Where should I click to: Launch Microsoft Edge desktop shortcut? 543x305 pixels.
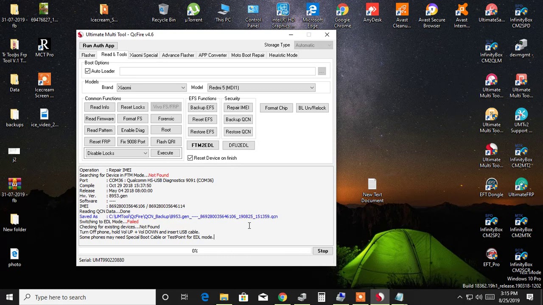[313, 16]
